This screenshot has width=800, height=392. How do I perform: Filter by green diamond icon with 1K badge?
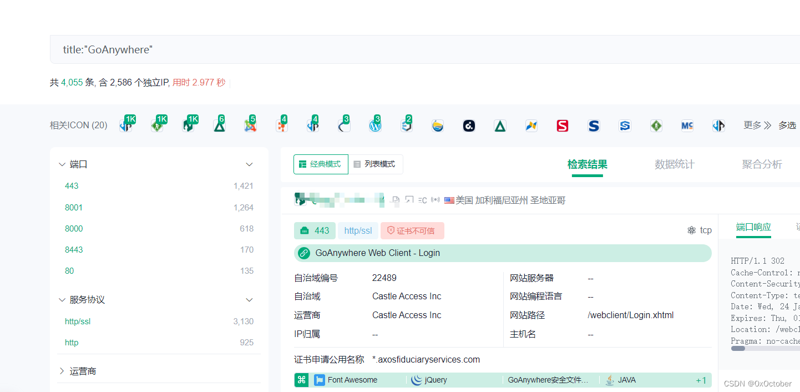(x=157, y=126)
